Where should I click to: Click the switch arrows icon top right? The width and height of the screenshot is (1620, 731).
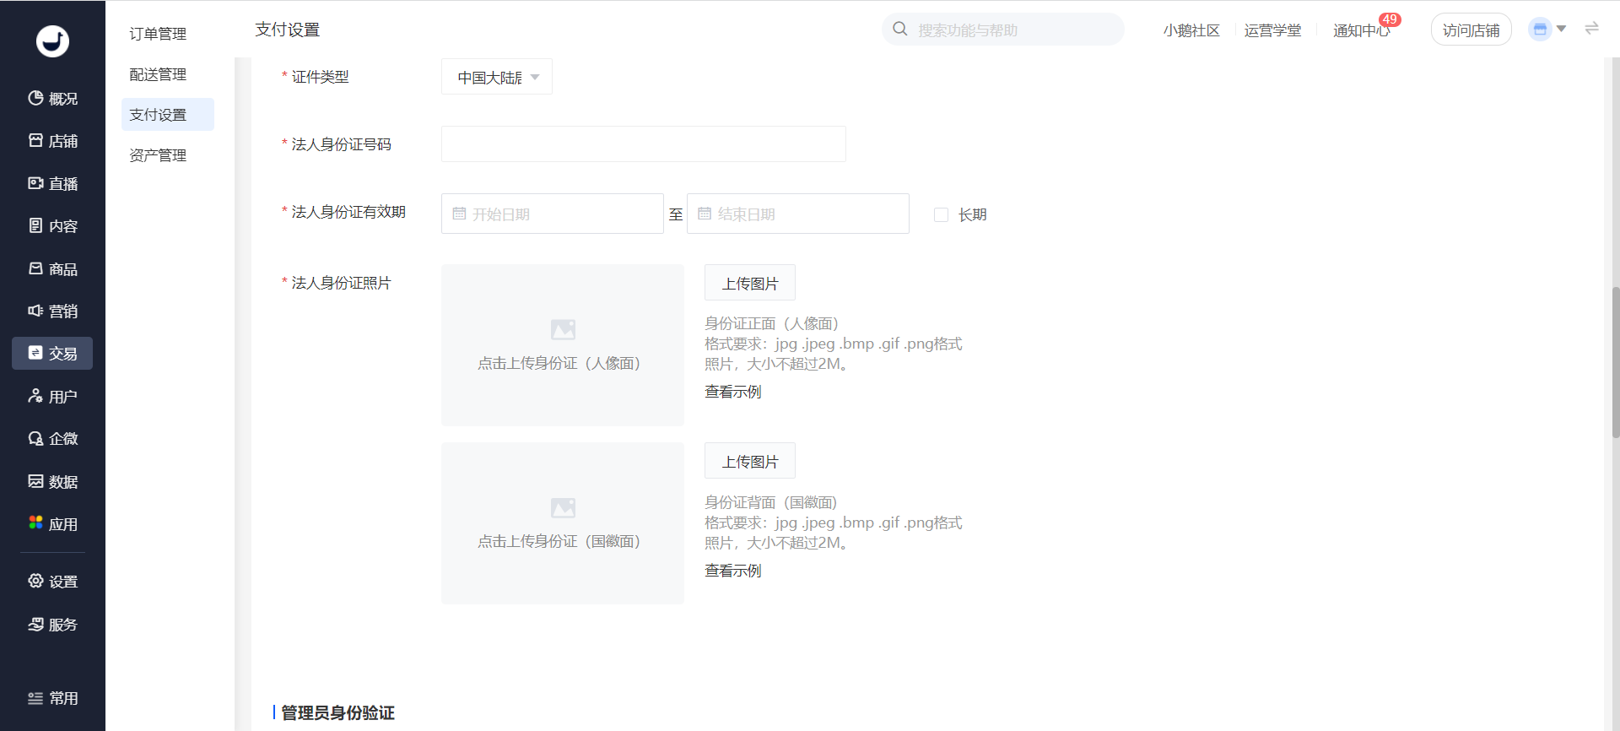click(x=1591, y=29)
